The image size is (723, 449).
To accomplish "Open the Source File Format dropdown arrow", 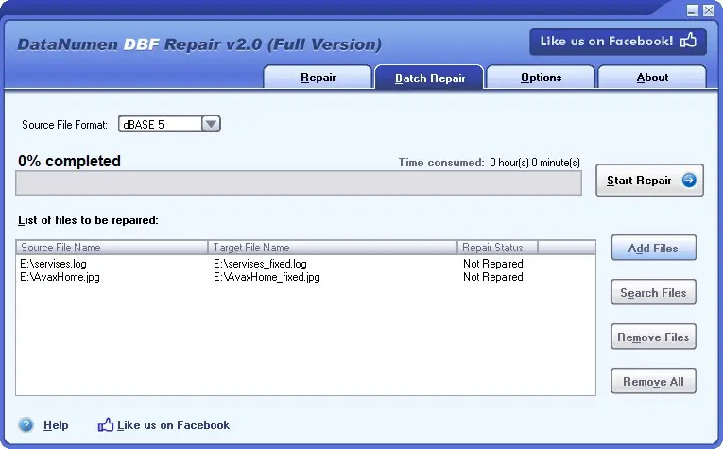I will pyautogui.click(x=211, y=124).
